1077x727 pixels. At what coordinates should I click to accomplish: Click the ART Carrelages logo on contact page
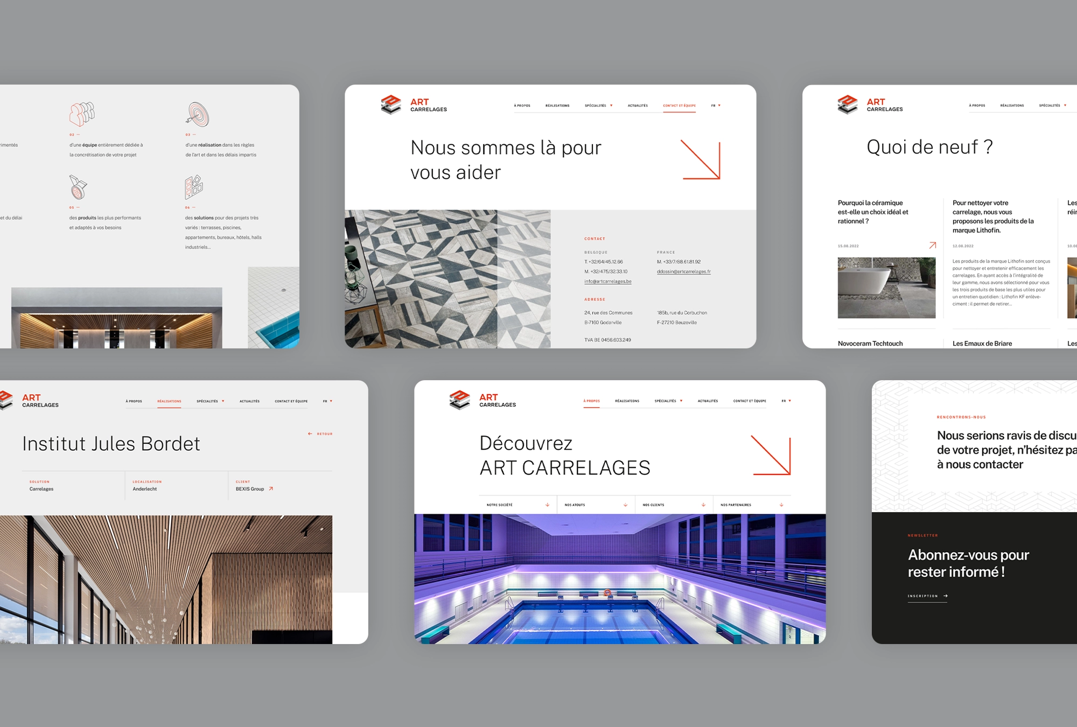click(414, 105)
